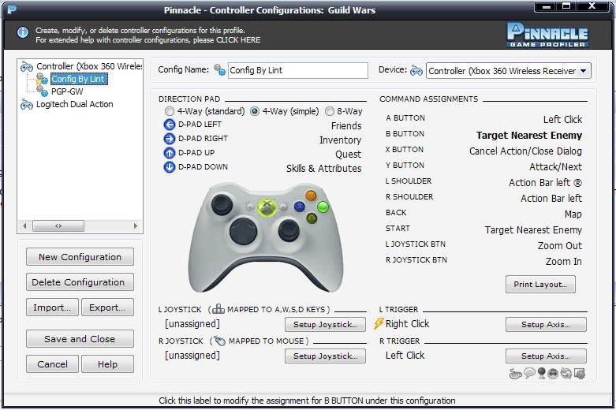Click the D-PAD LEFT arrow icon
The height and width of the screenshot is (410, 616).
[170, 125]
